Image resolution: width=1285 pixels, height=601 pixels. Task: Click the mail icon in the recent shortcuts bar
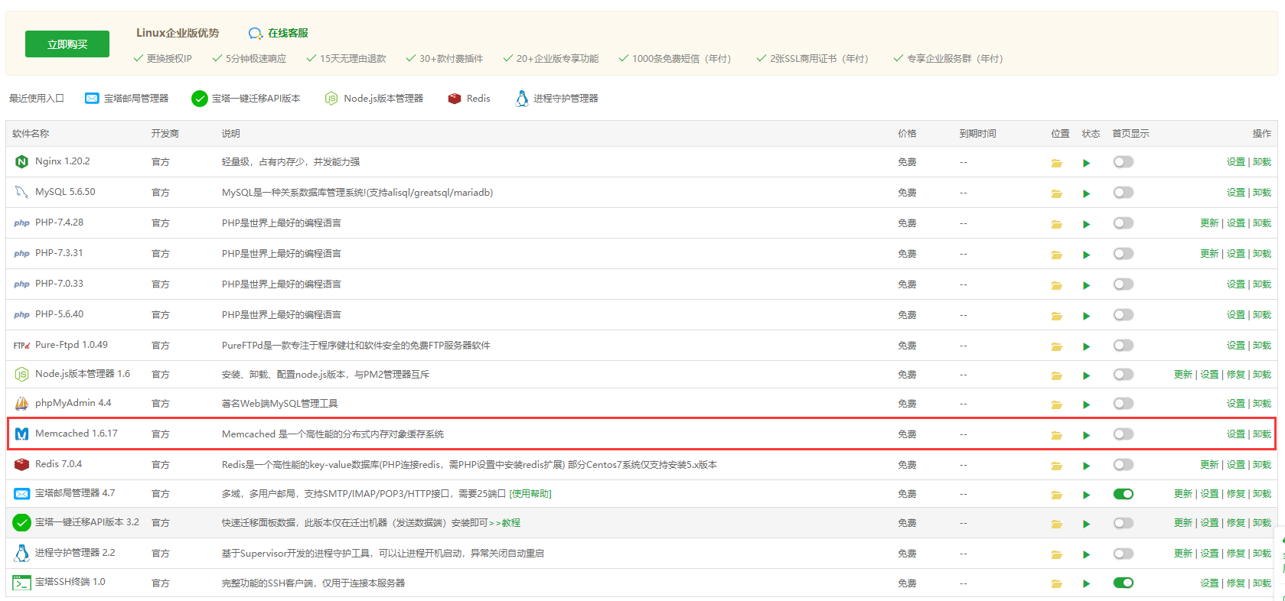click(92, 99)
